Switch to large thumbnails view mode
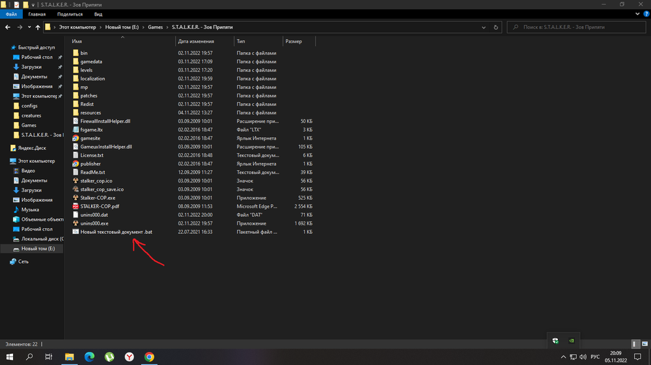Image resolution: width=651 pixels, height=365 pixels. click(644, 344)
